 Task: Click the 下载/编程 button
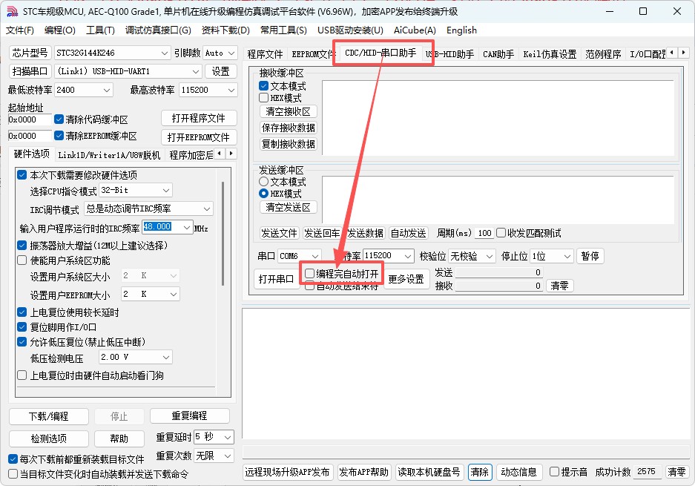tap(49, 416)
